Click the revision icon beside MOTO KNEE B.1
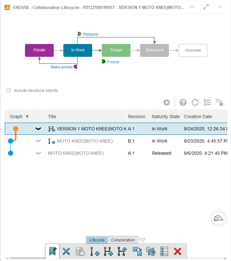 click(x=52, y=141)
